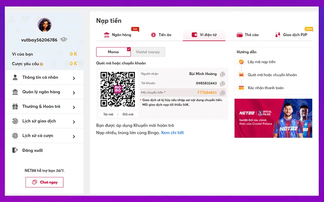324x202 pixels.
Task: Switch to Tiền ảo deposit tab
Action: point(161,35)
